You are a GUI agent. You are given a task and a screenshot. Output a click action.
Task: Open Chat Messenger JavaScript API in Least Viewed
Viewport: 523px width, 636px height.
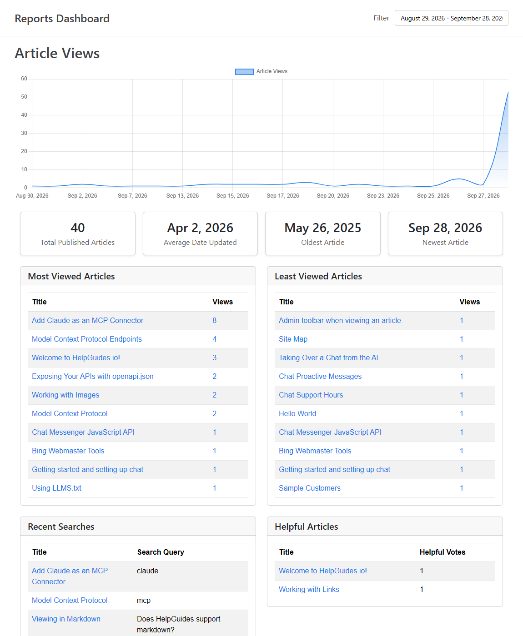pyautogui.click(x=330, y=432)
